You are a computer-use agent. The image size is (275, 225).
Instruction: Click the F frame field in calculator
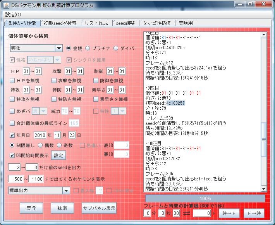(x=202, y=213)
